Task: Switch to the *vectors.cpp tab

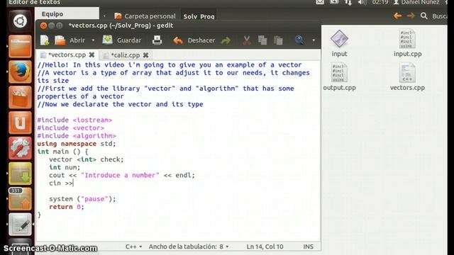Action: click(67, 55)
